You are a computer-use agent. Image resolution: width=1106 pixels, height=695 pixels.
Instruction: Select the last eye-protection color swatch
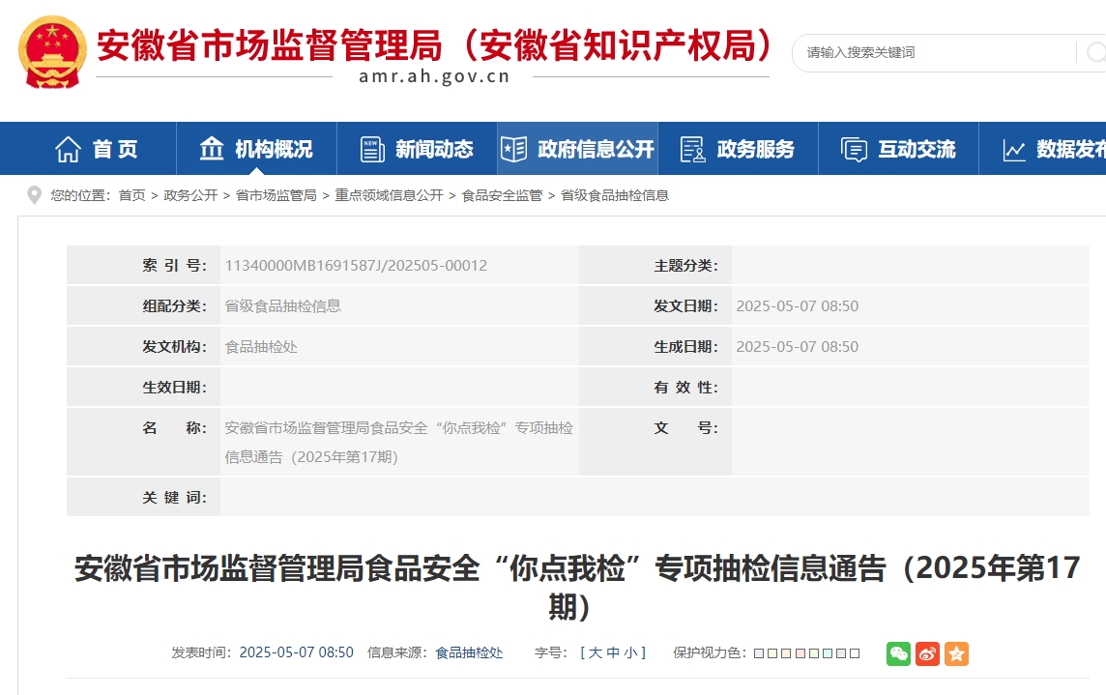tap(855, 653)
